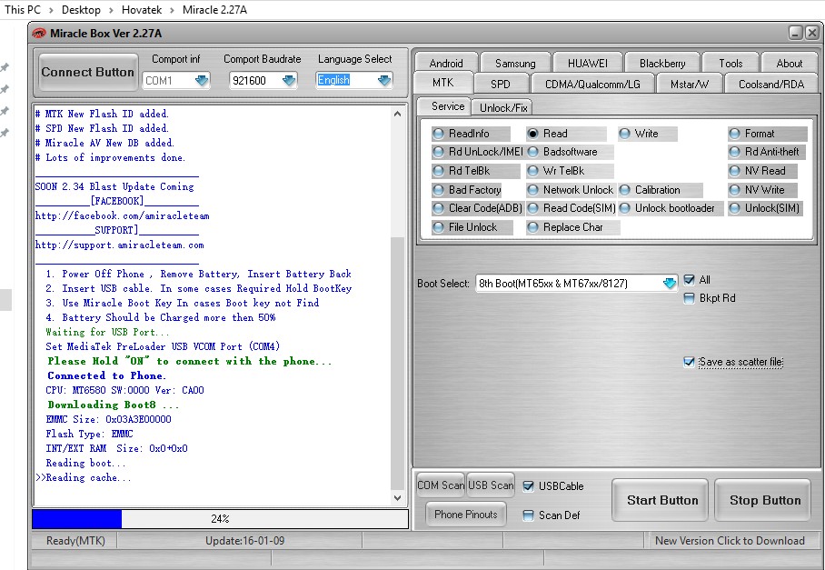The image size is (825, 570).
Task: Expand the Language Select dropdown
Action: pos(384,80)
